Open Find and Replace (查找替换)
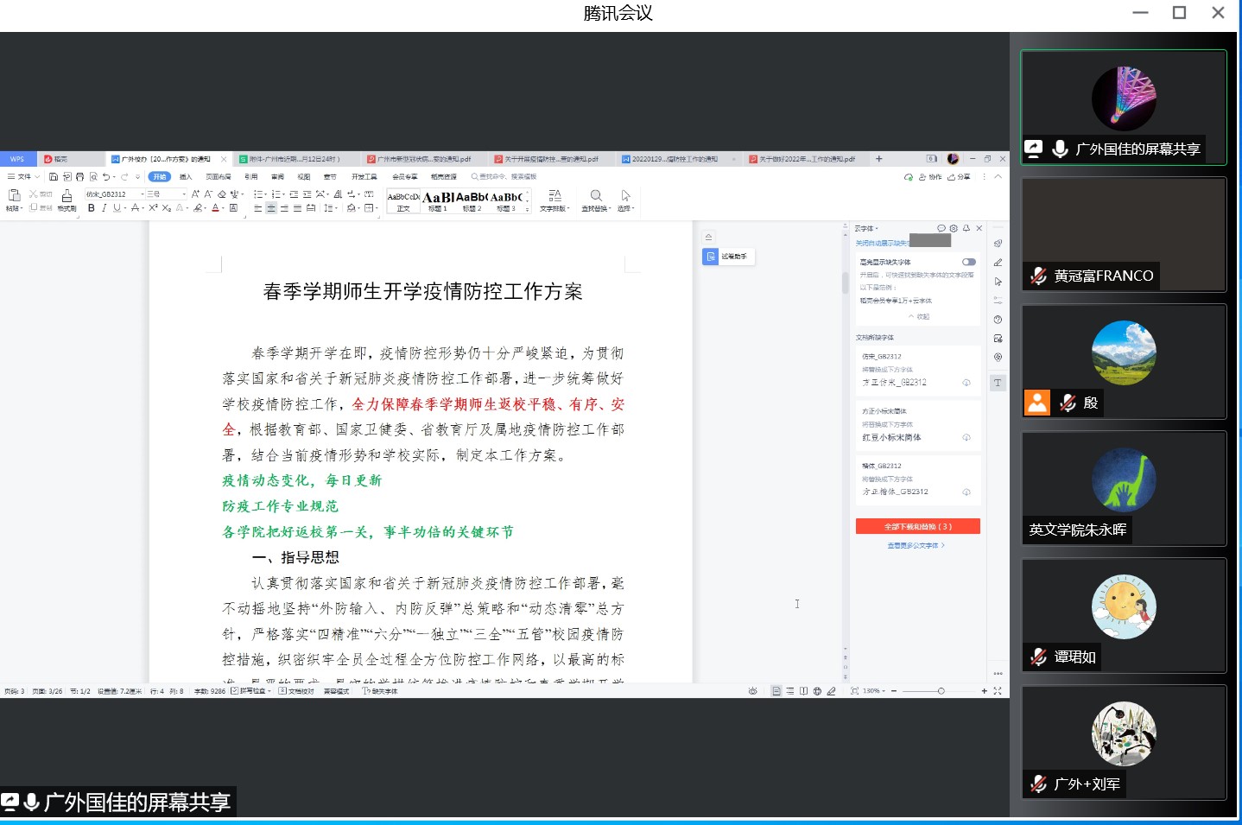 pyautogui.click(x=596, y=200)
